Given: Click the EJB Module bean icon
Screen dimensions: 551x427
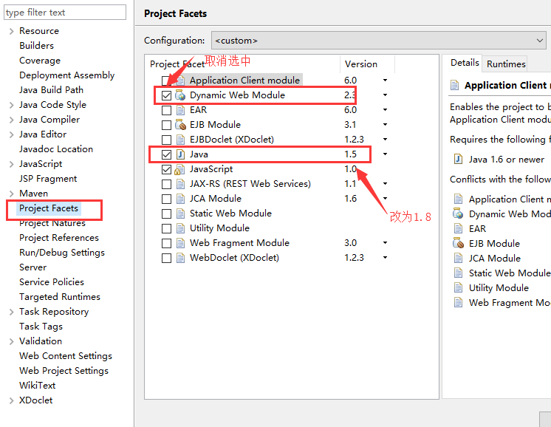Looking at the screenshot, I should [x=180, y=125].
